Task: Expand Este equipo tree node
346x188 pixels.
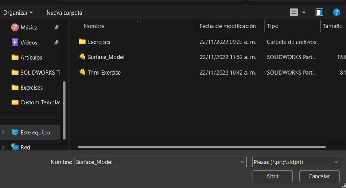Action: (x=3, y=132)
